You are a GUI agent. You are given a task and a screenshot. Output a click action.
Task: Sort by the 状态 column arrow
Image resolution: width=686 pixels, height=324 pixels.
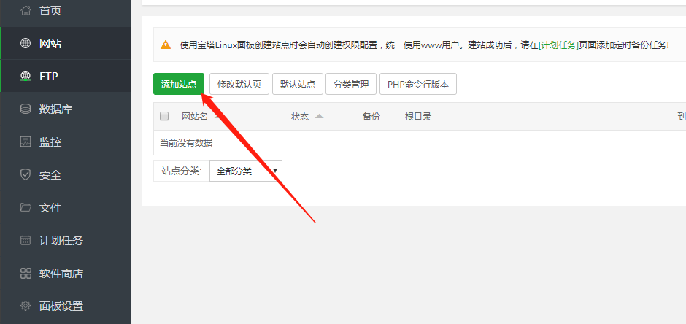320,116
